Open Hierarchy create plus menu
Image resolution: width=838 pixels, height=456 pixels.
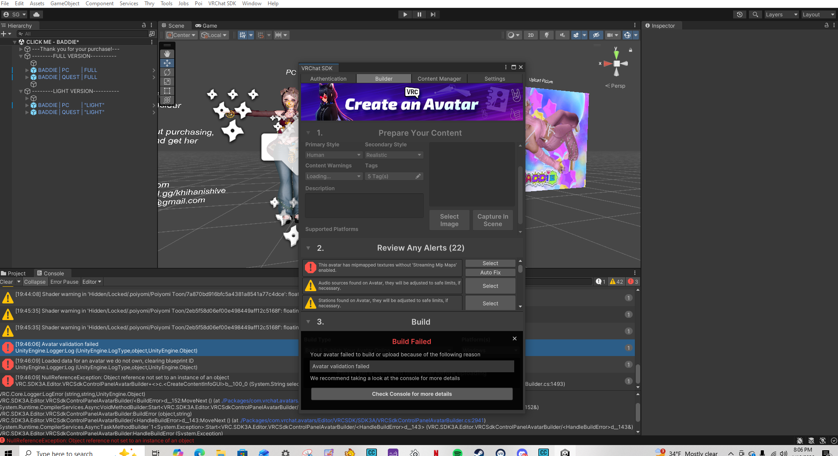(6, 34)
